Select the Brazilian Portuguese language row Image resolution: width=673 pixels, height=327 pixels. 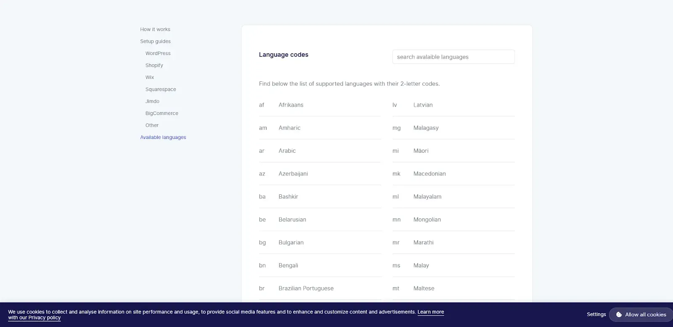pyautogui.click(x=306, y=288)
